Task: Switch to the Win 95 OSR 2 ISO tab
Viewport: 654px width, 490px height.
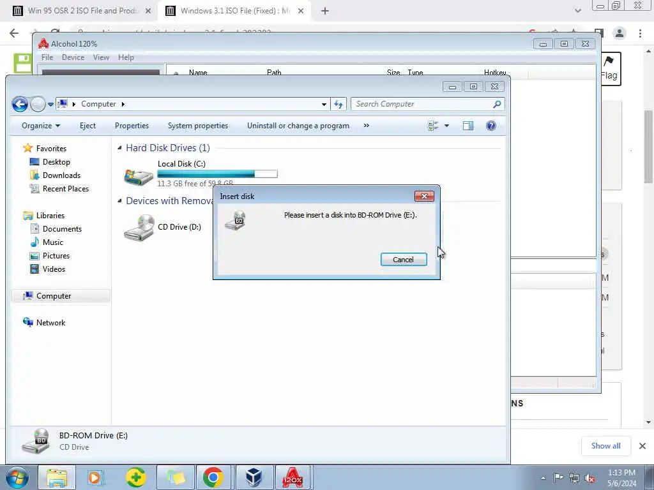Action: tap(82, 11)
